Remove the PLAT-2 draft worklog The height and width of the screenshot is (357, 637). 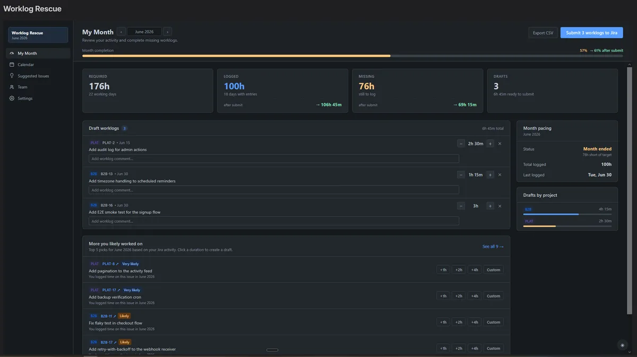[x=500, y=144]
